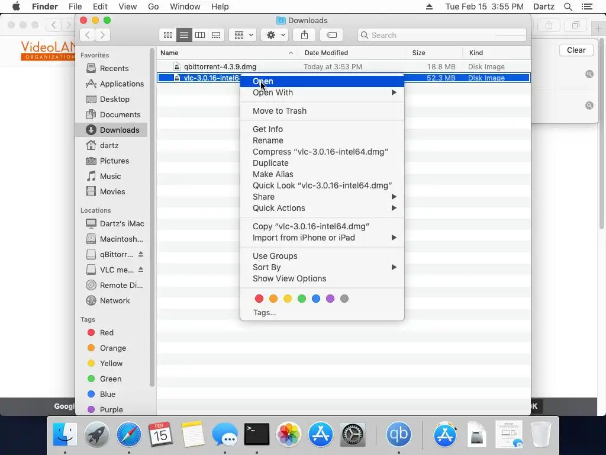Choose Make Alias

[322, 174]
